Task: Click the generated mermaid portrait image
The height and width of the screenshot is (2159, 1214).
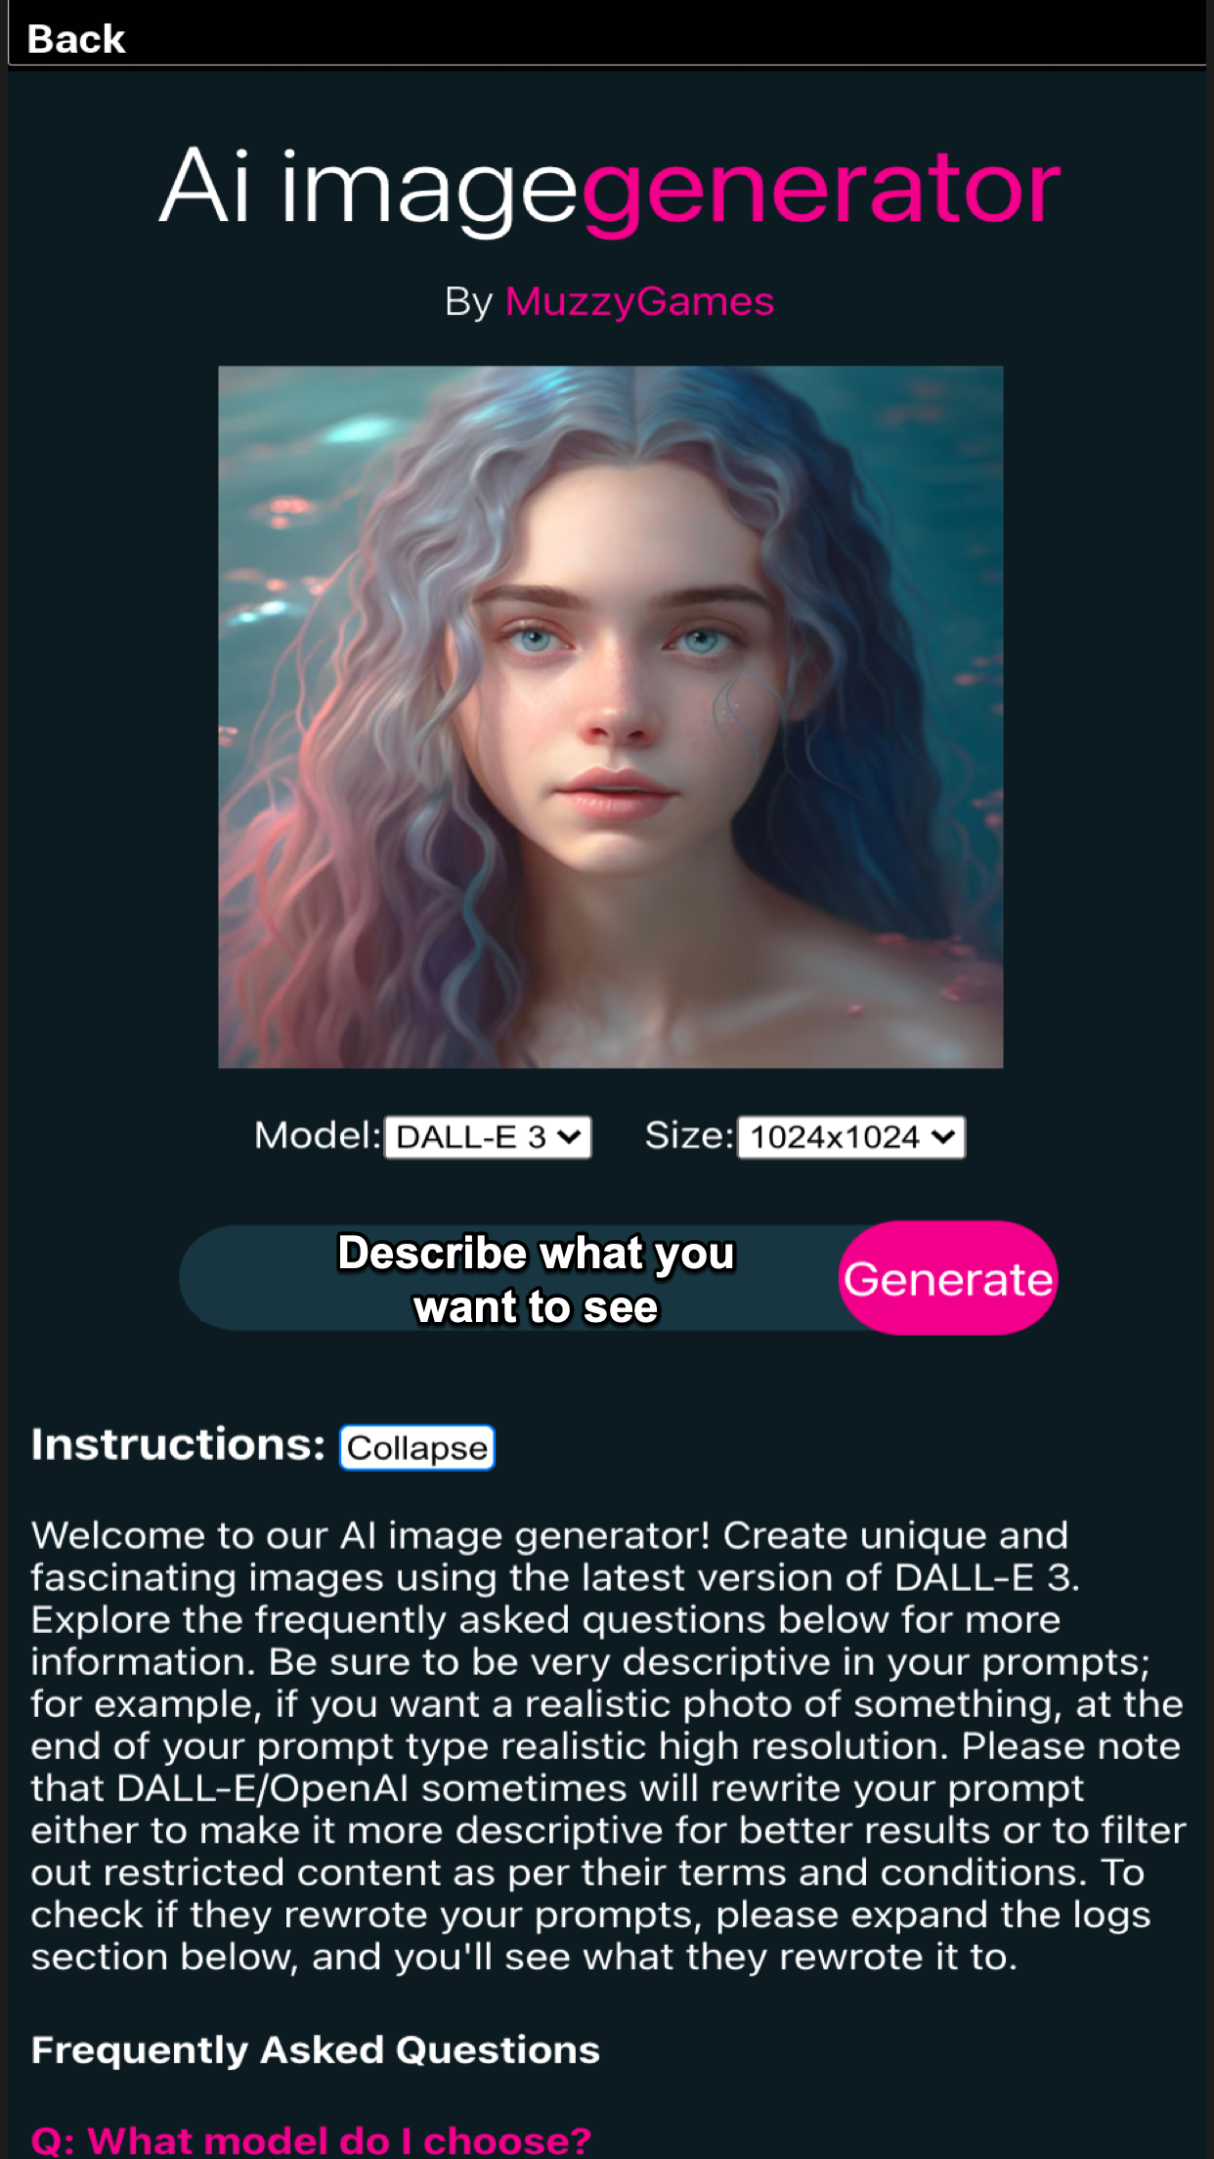Action: (x=610, y=717)
